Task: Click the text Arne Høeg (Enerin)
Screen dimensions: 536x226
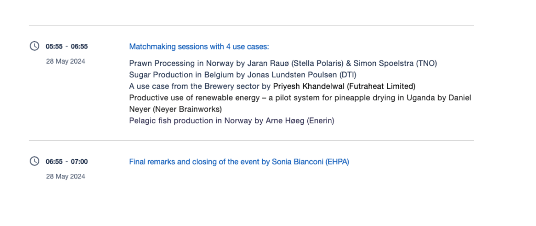Action: coord(301,121)
